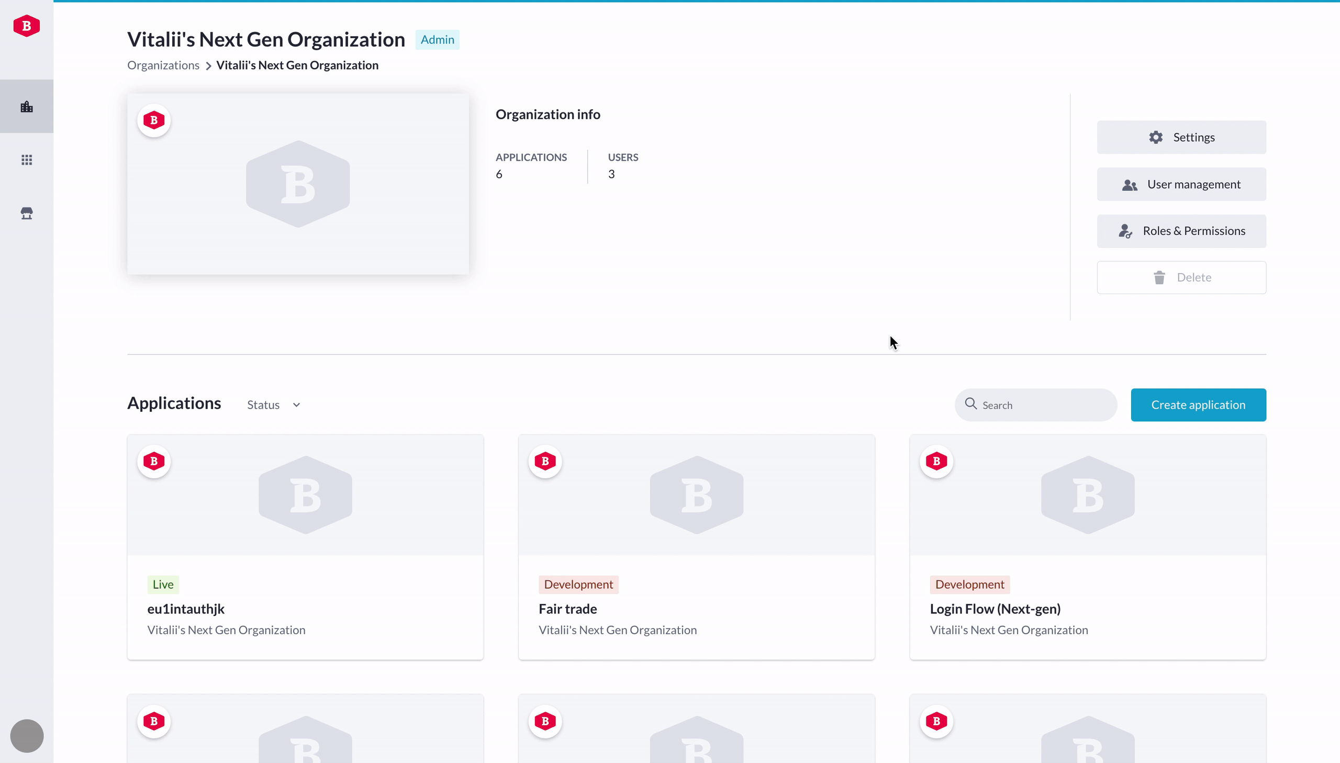Click the USERS count value 3
The image size is (1340, 763).
pos(611,174)
